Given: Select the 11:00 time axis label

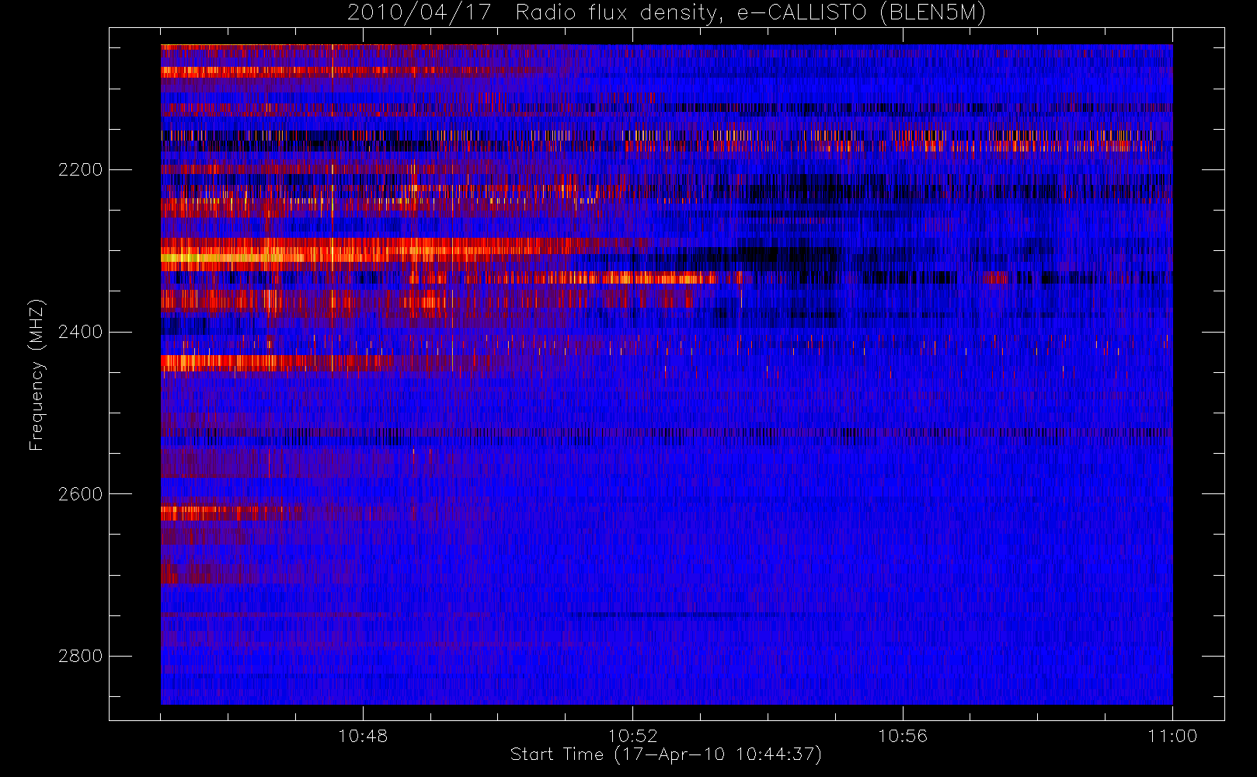Looking at the screenshot, I should (1172, 736).
